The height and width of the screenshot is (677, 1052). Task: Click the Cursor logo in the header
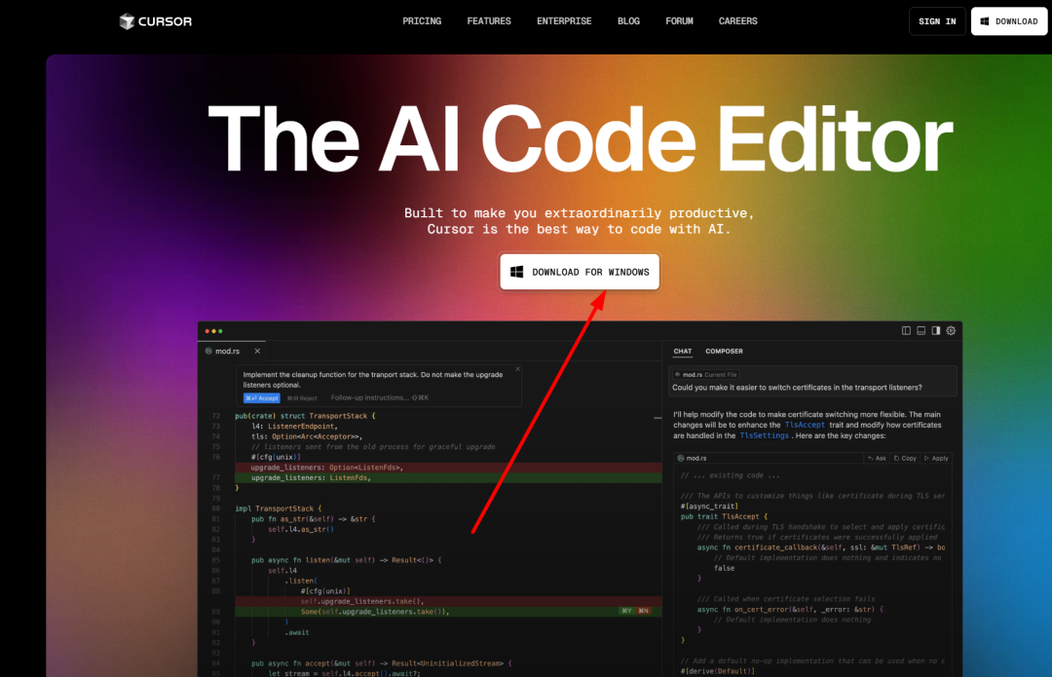coord(156,21)
